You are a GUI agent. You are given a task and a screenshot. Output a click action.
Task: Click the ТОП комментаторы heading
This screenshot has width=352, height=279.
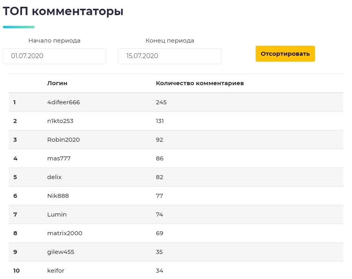[63, 11]
